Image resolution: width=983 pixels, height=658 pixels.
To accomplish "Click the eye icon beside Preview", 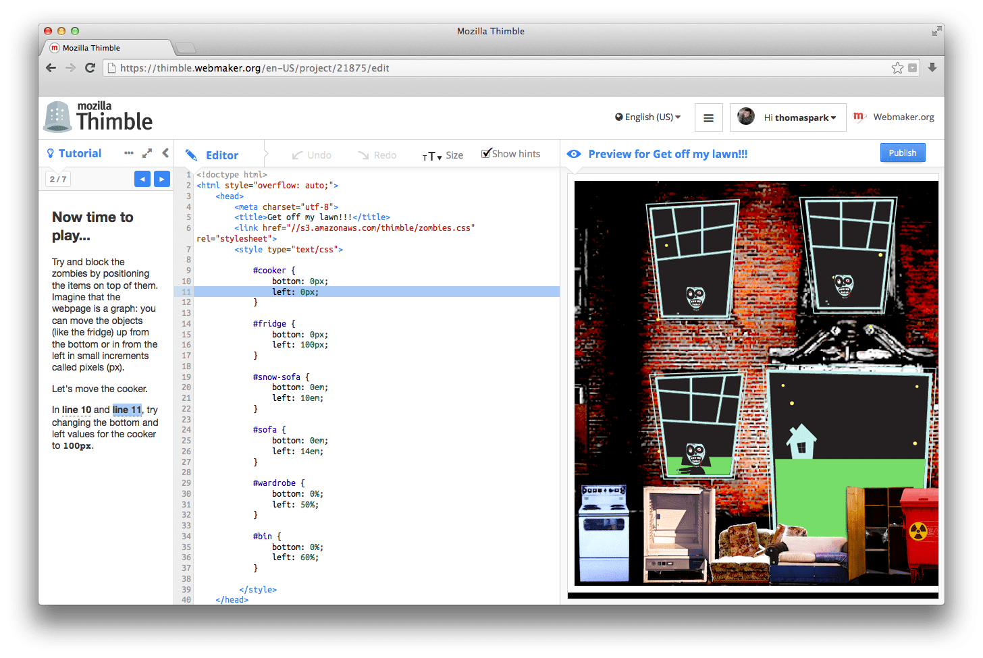I will [x=573, y=154].
